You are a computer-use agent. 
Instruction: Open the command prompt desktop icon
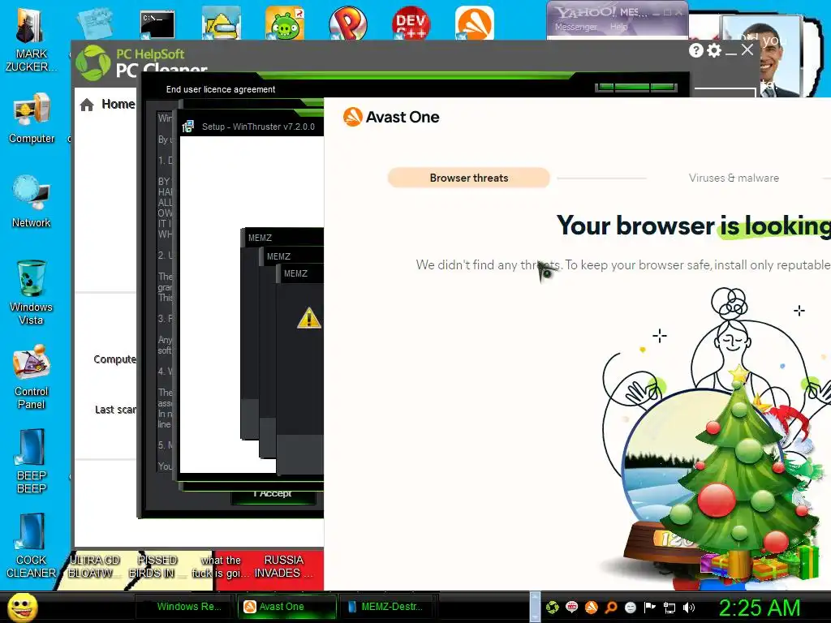pyautogui.click(x=157, y=24)
